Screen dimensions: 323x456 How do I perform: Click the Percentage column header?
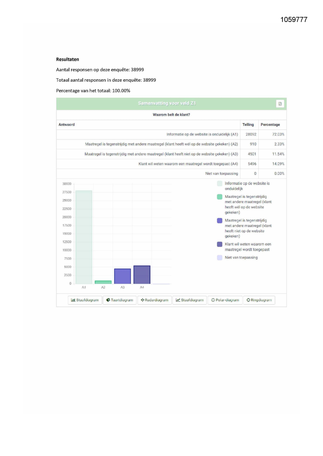tap(270, 125)
